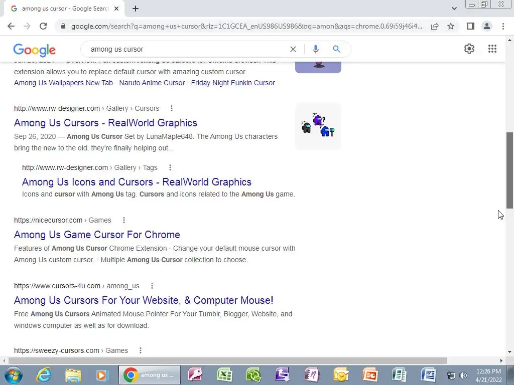Open a new browser tab
Viewport: 514px width, 385px height.
136,9
